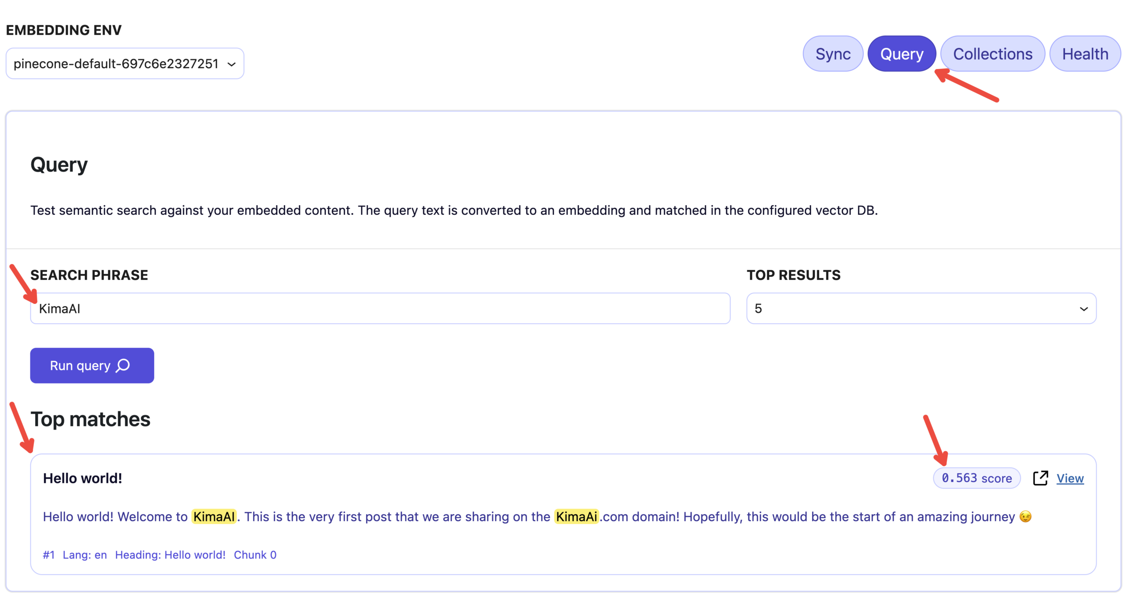Click the Heading: Hello world! metadata tag
Viewport: 1127px width, 597px height.
170,555
